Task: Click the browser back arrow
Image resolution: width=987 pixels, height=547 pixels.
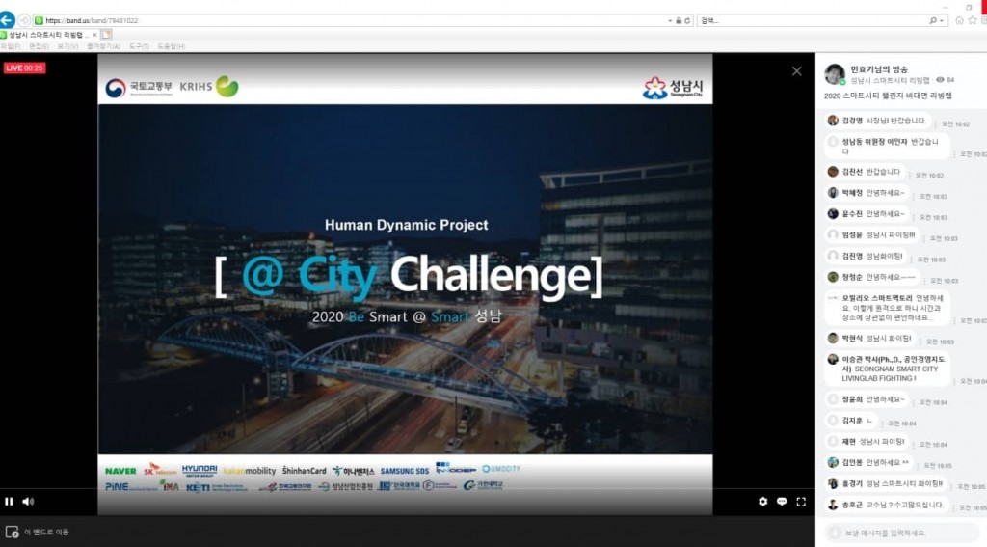Action: (x=8, y=19)
